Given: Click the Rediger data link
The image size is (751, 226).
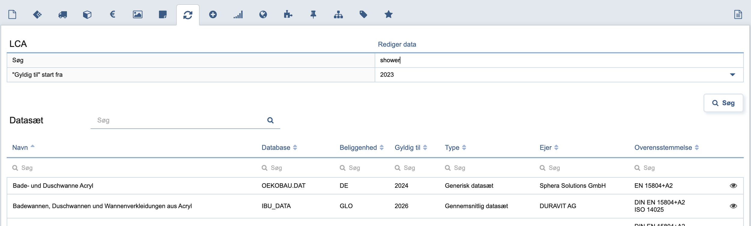Looking at the screenshot, I should click(397, 44).
